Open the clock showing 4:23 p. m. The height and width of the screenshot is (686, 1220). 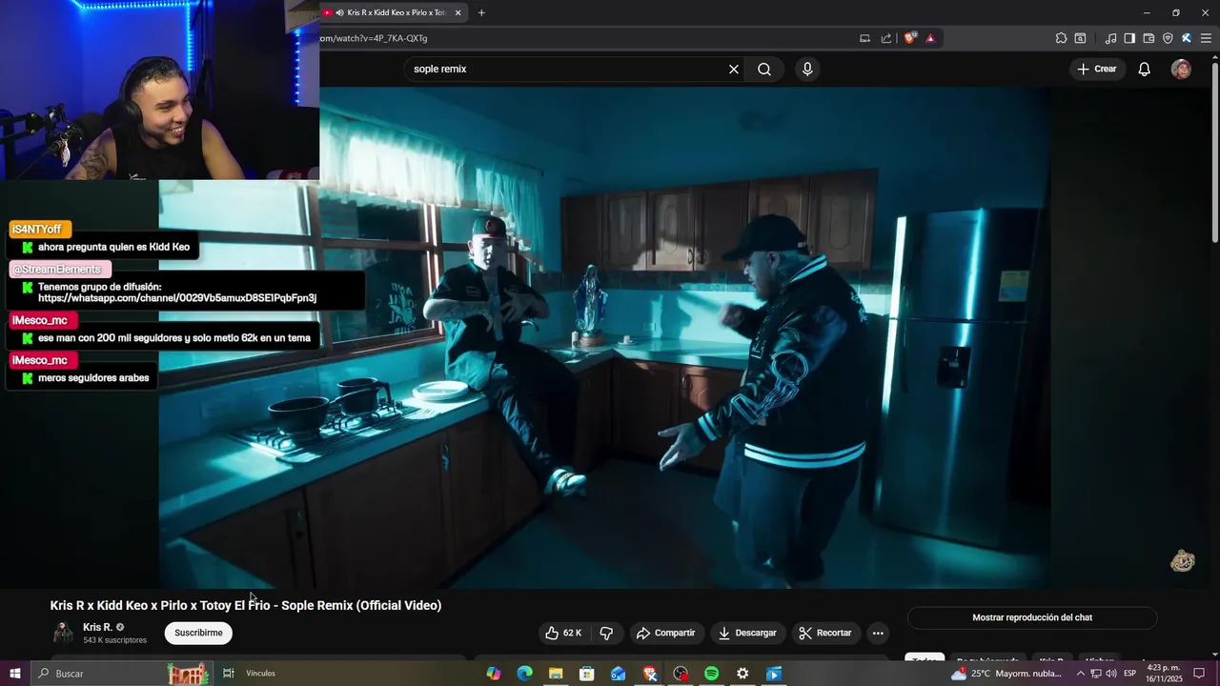coord(1165,674)
